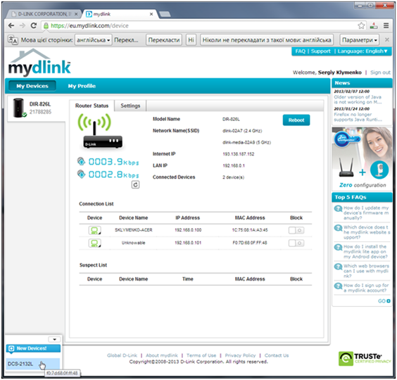The width and height of the screenshot is (397, 380).
Task: Open the Global D-Link footer link
Action: click(122, 355)
